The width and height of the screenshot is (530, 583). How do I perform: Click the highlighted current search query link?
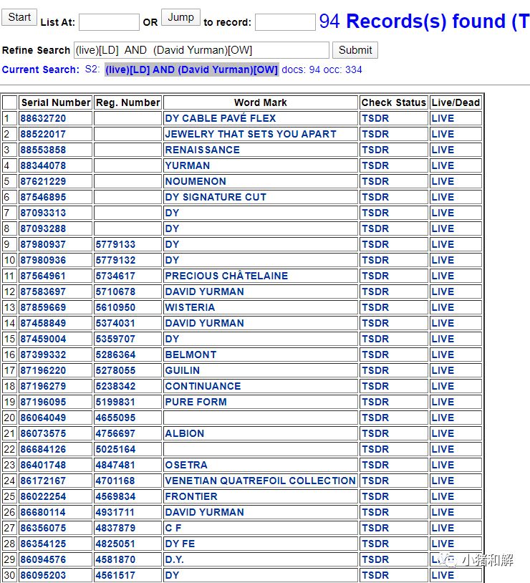191,69
